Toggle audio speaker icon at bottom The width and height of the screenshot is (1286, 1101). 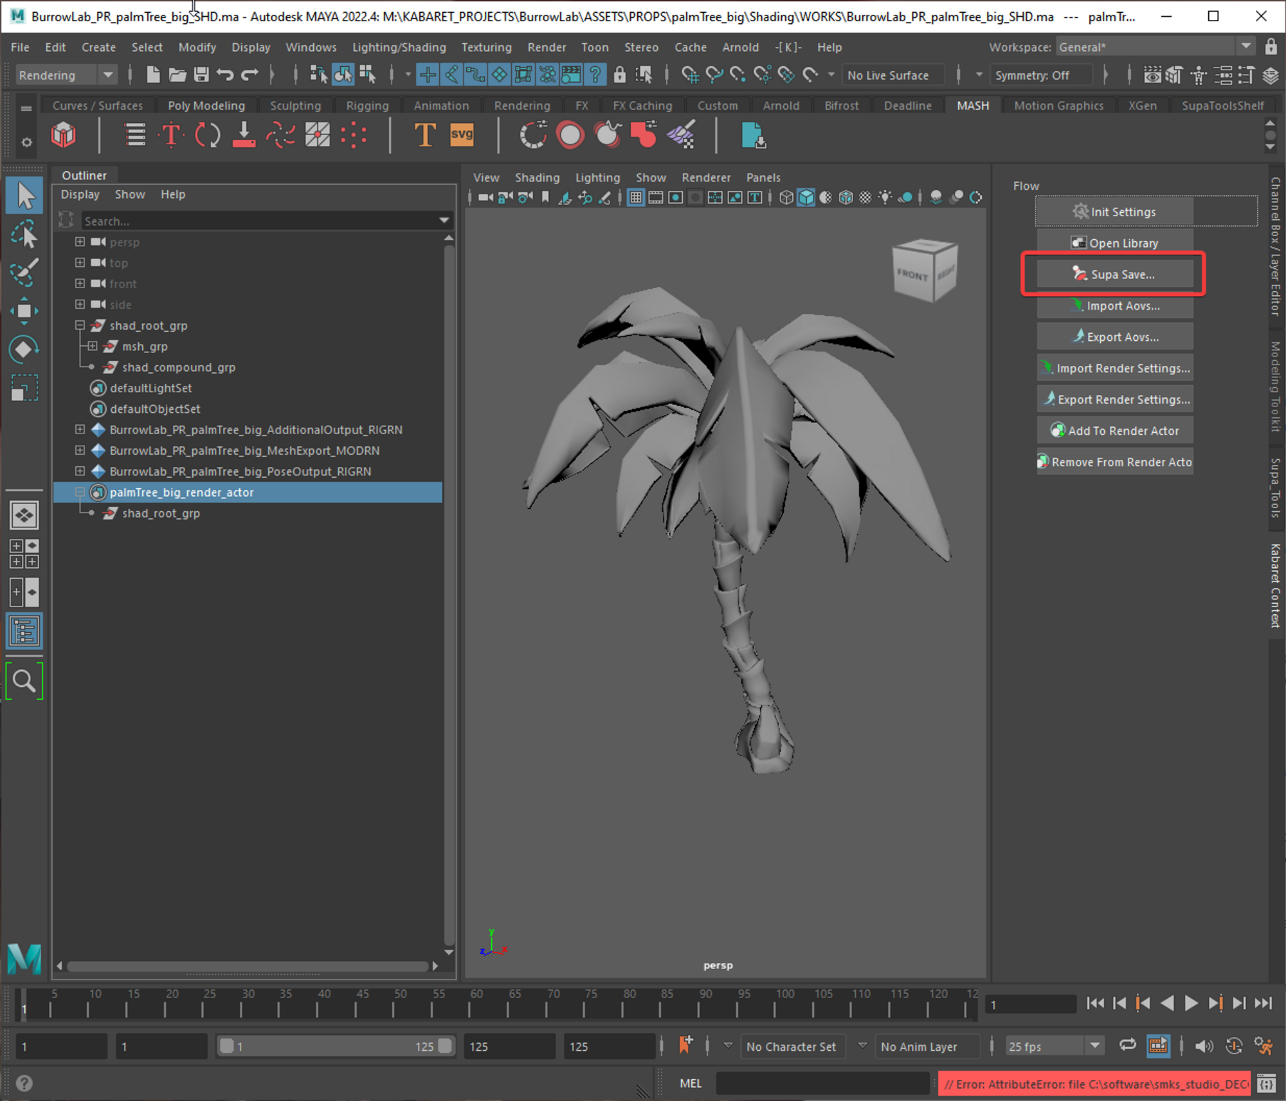point(1204,1046)
